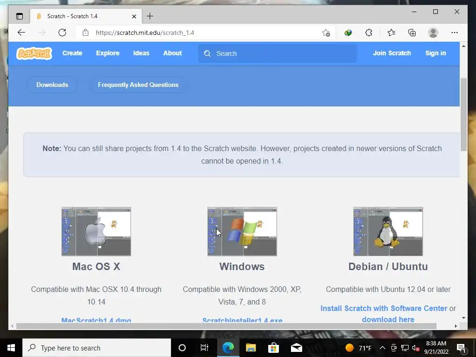476x357 pixels.
Task: Click the scroll down arrow
Action: coord(463,318)
